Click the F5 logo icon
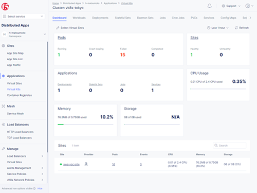257x193 pixels. [5, 7]
